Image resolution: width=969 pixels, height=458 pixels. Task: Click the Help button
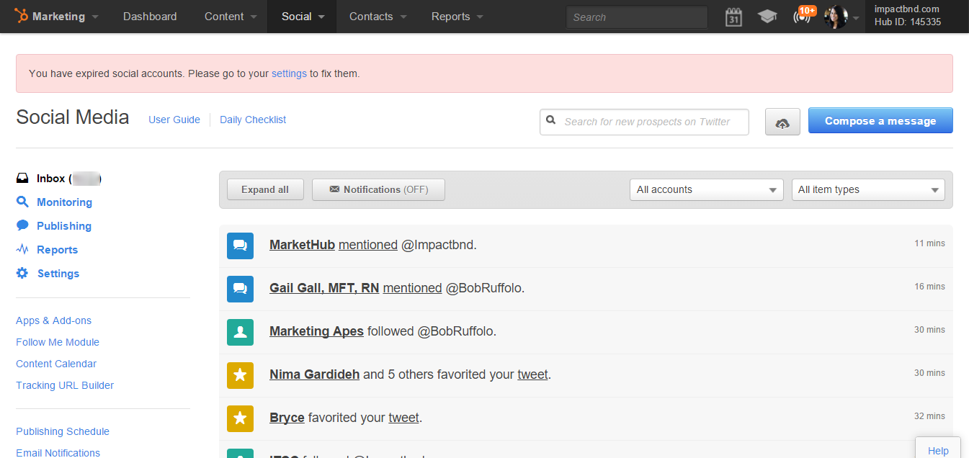click(x=938, y=448)
